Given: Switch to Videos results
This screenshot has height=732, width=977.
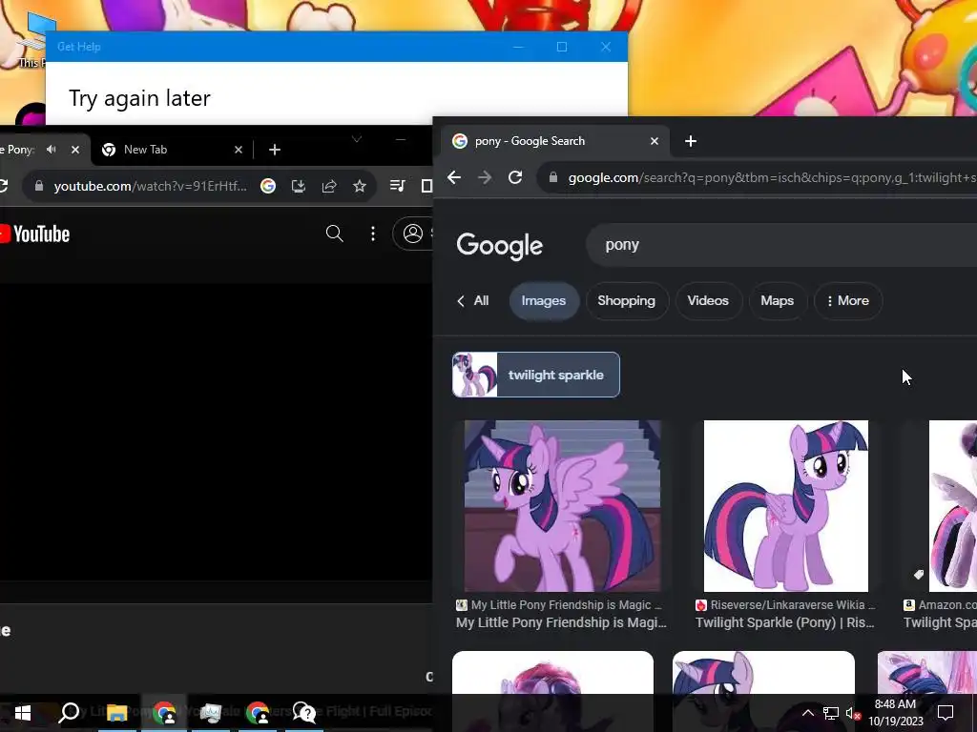Looking at the screenshot, I should point(708,300).
